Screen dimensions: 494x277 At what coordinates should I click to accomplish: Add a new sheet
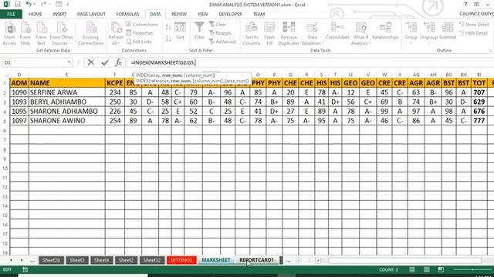(x=299, y=260)
